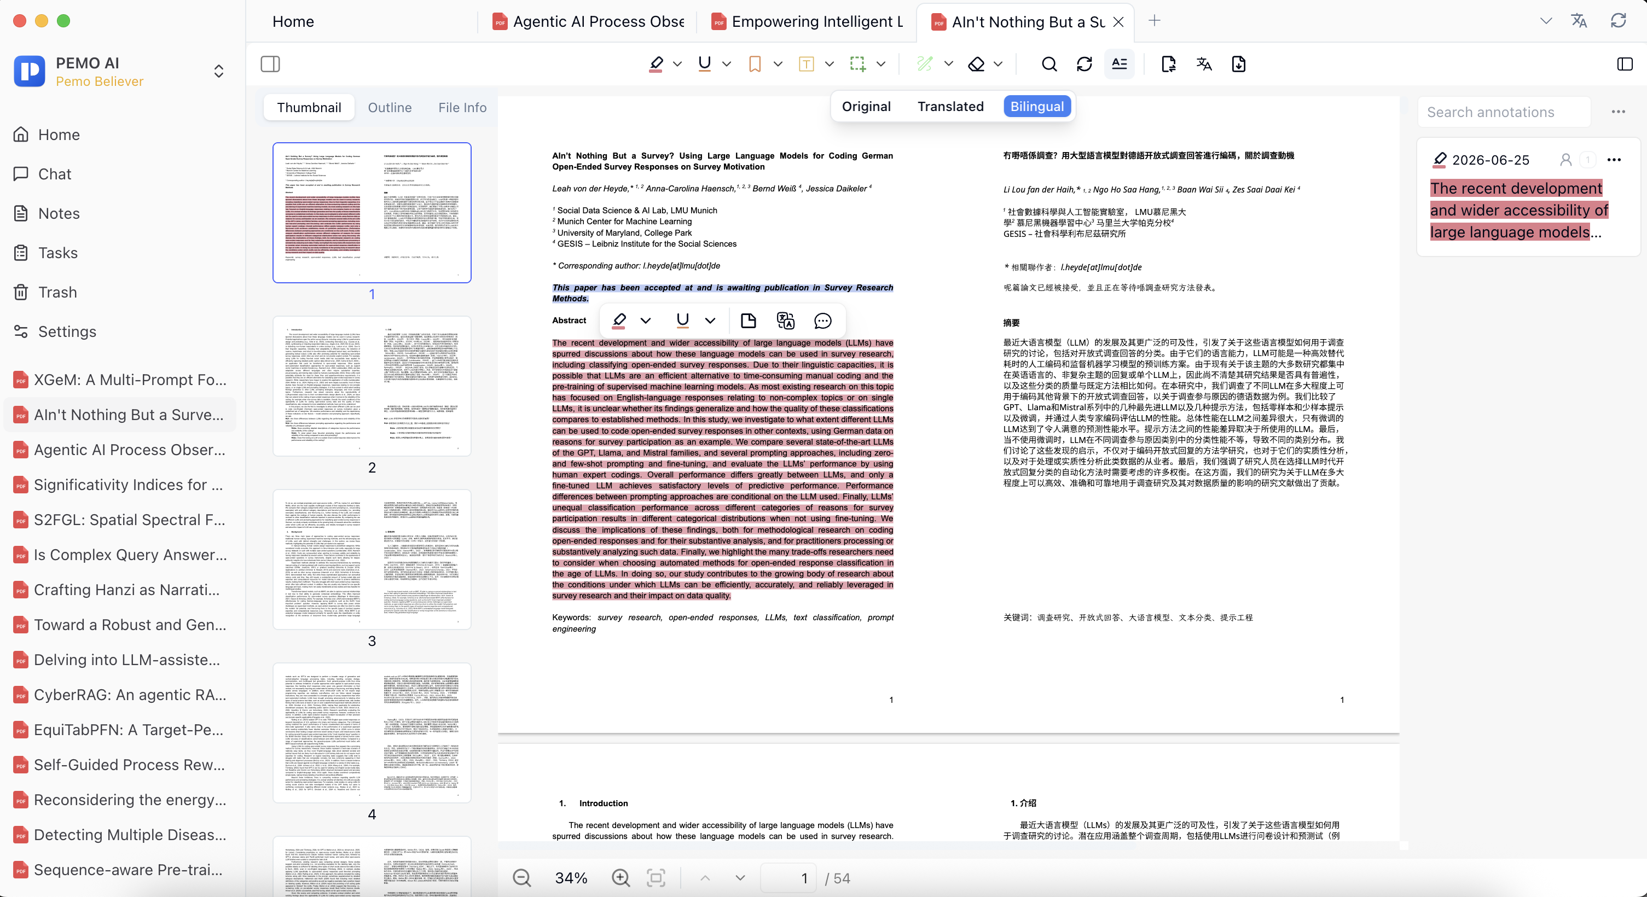Click the page number input field

[x=788, y=878]
